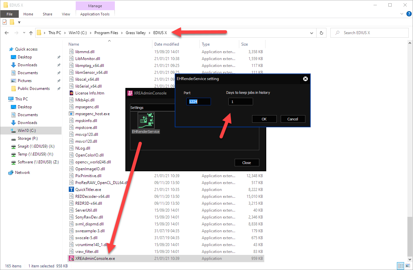Expand Program Files breadcrumb chevron
This screenshot has height=270, width=413.
(122, 33)
